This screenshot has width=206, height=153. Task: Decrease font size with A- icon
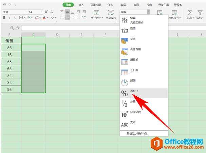[52, 12]
